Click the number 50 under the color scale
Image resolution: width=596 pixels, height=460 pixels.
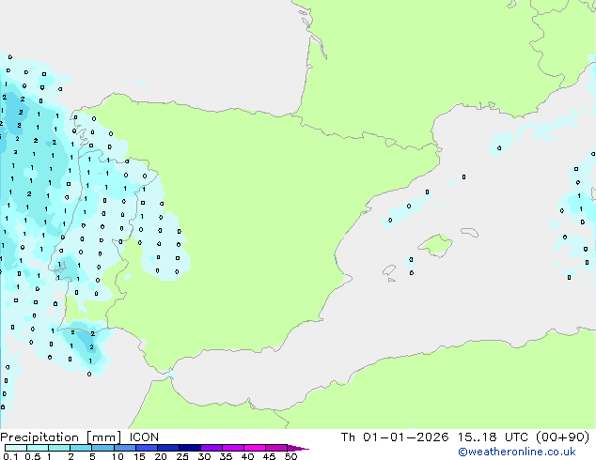291,456
